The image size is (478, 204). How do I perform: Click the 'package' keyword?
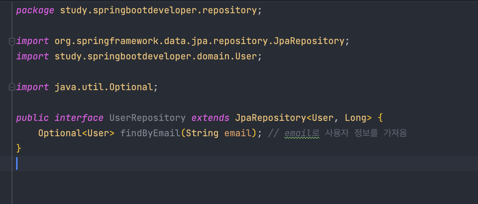pos(35,10)
